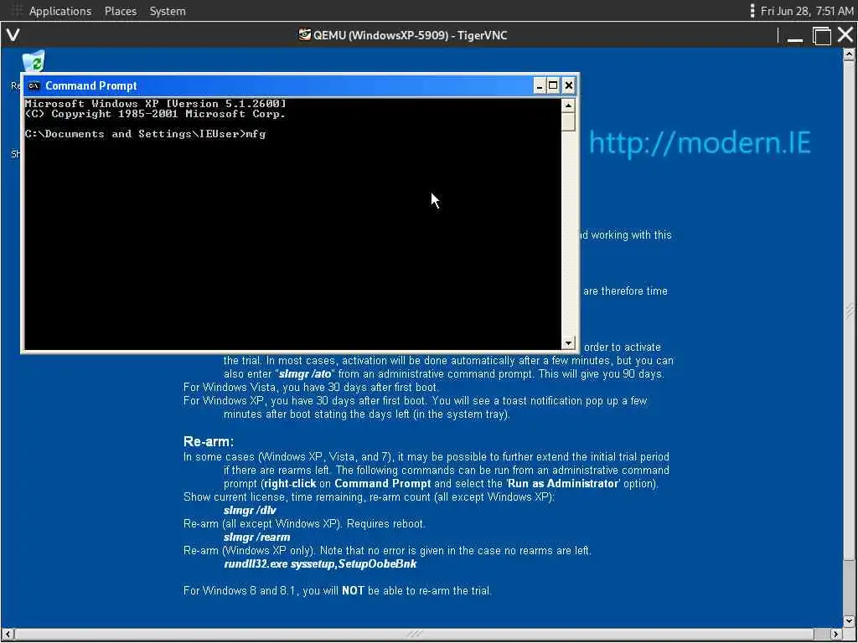
Task: Select the Recycle Bin desktop icon
Action: (x=34, y=61)
